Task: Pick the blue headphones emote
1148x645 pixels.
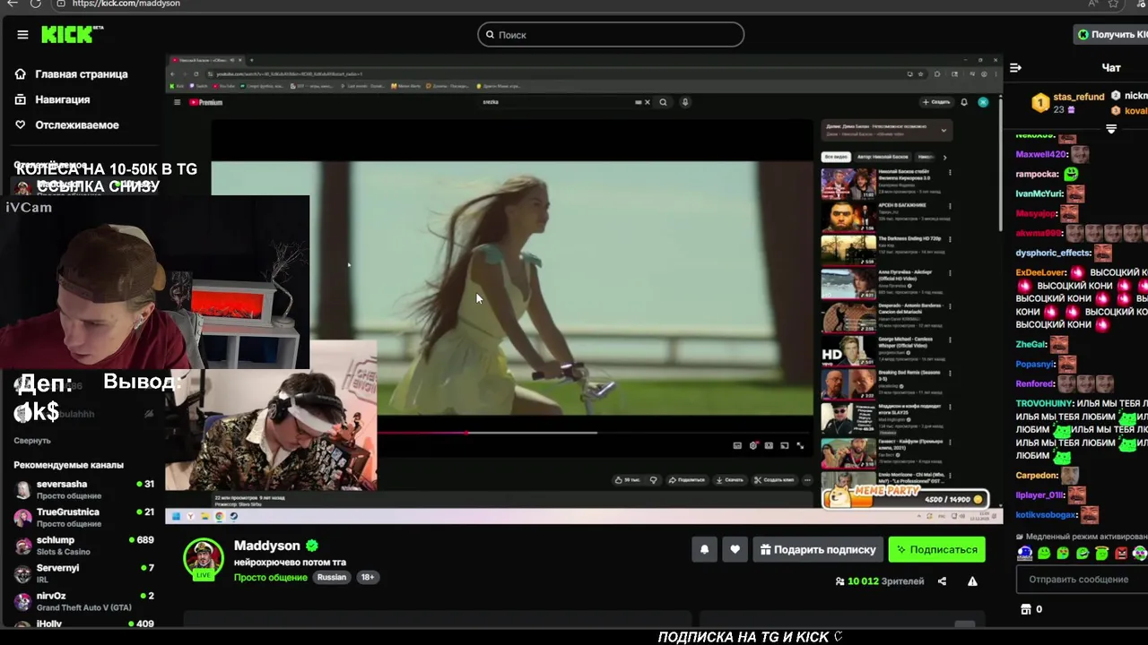Action: click(x=1025, y=554)
